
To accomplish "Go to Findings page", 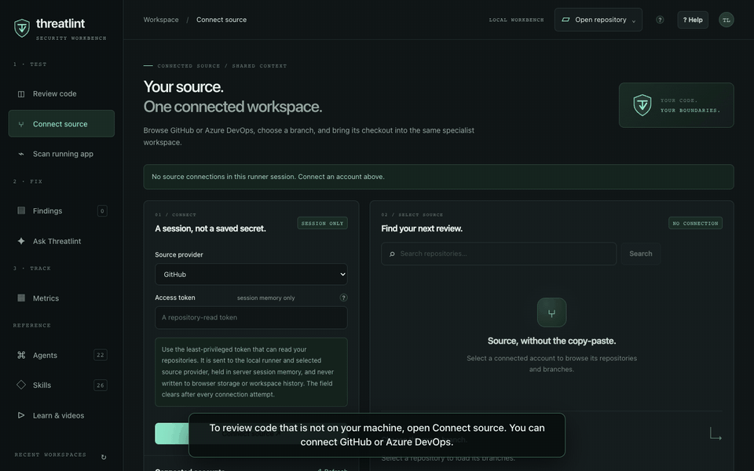I will (61, 210).
